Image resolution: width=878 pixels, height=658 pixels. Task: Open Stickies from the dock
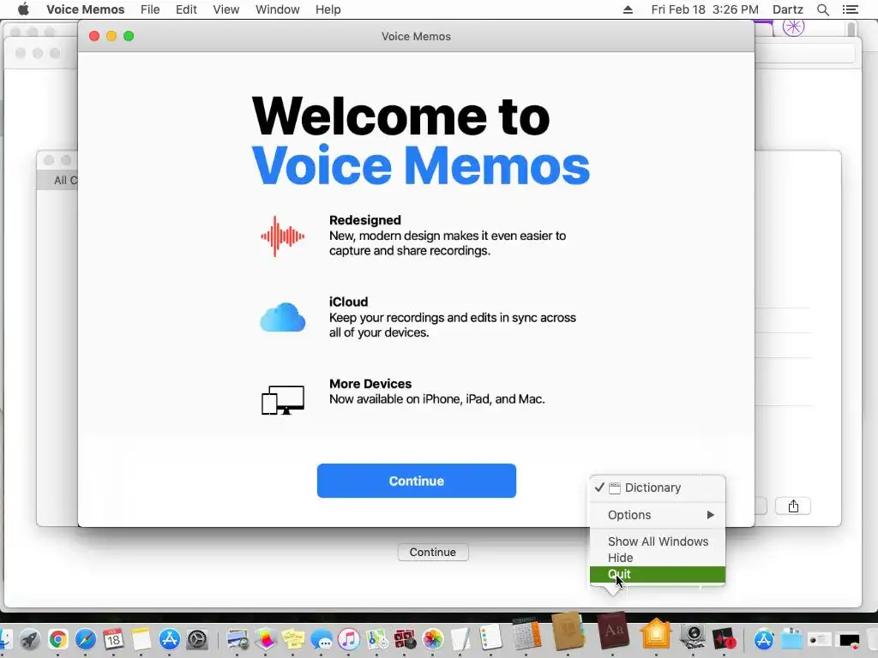pos(293,639)
